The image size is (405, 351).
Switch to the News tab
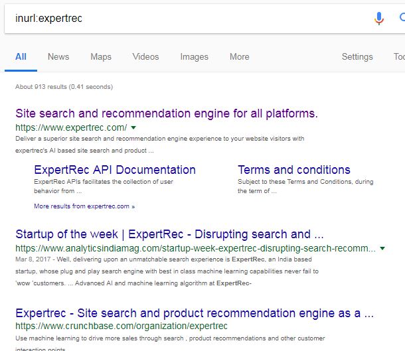(58, 56)
